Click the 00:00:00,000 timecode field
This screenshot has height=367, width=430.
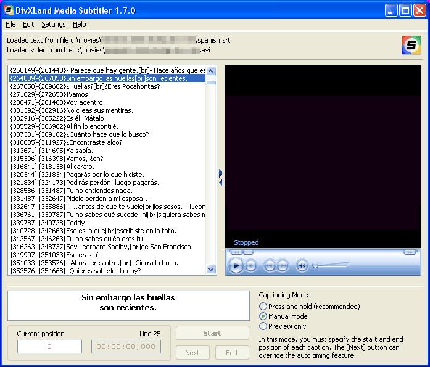point(126,347)
